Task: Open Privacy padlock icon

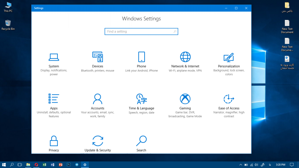Action: coord(54,141)
